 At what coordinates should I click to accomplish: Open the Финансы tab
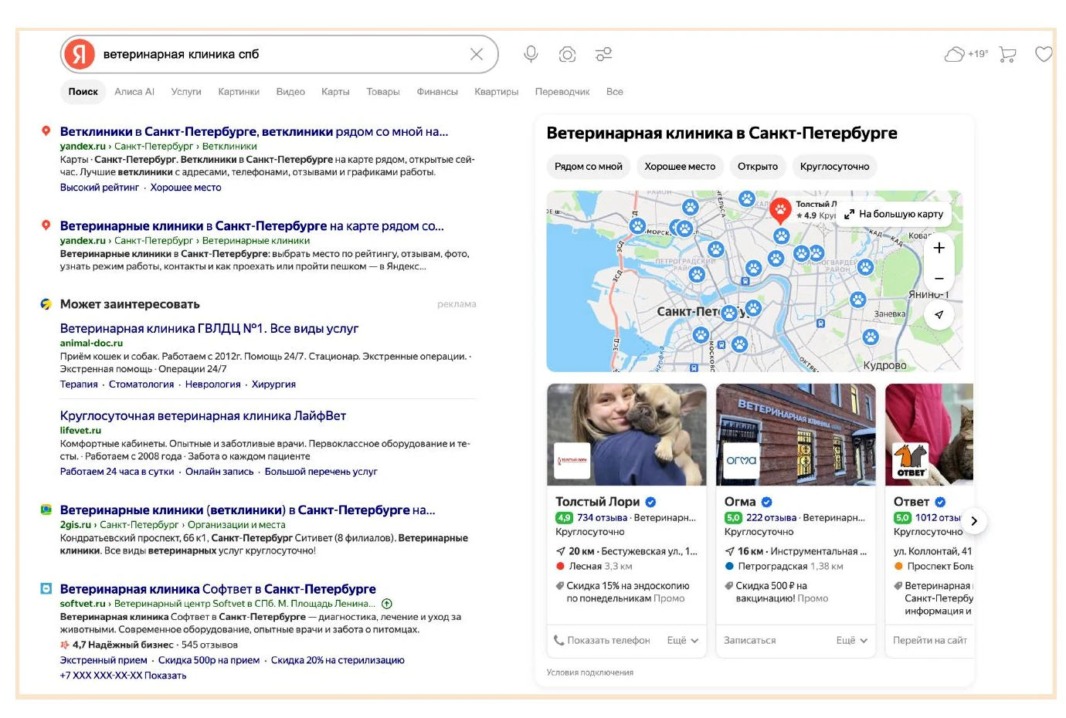coord(437,92)
